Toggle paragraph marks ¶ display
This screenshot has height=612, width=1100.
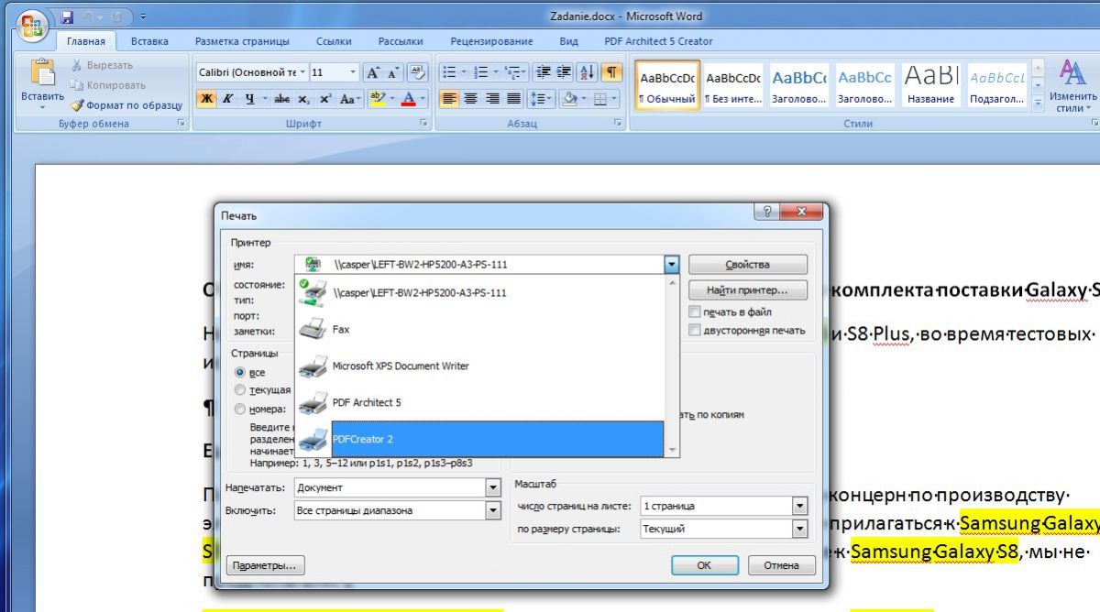click(611, 72)
